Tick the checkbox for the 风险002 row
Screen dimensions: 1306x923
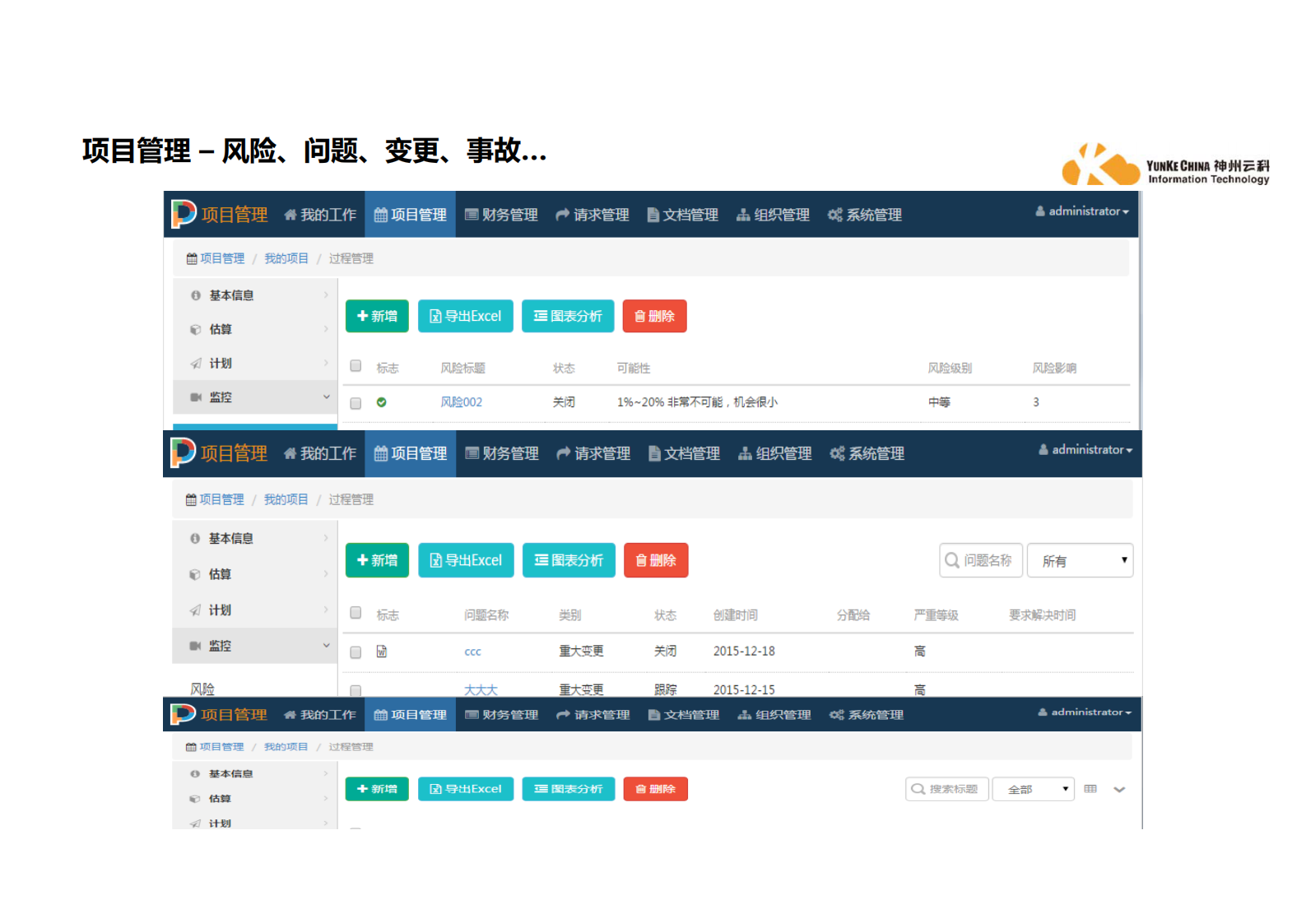pyautogui.click(x=356, y=403)
